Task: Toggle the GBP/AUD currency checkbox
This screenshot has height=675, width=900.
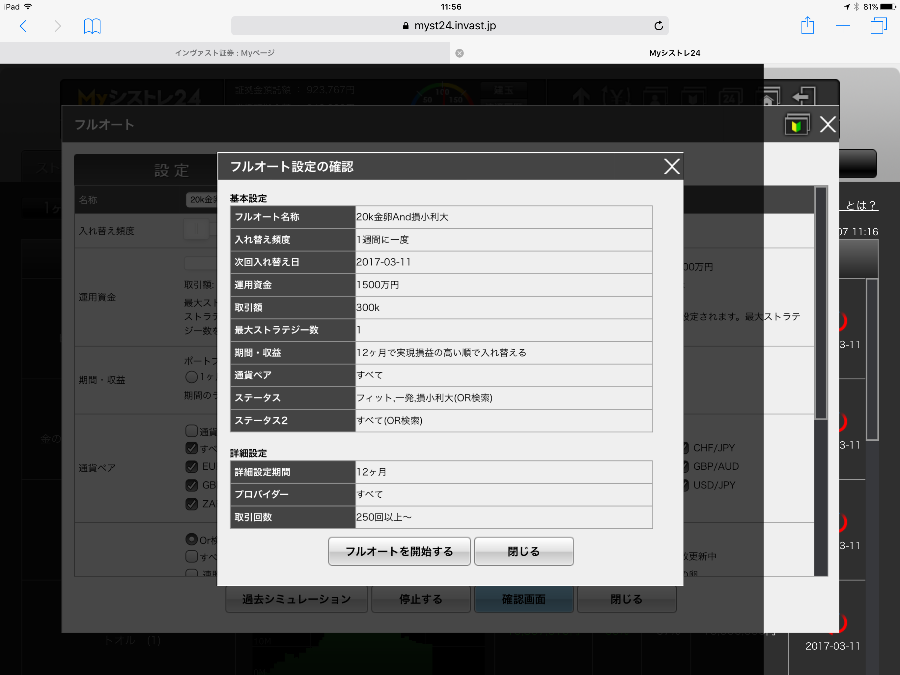Action: [686, 467]
